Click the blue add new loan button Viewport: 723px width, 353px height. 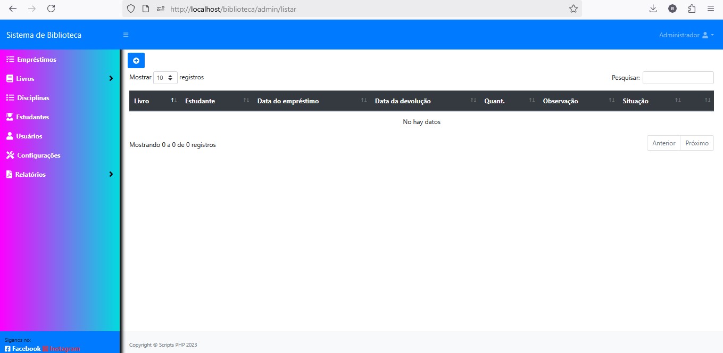tap(136, 61)
